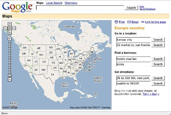The image size is (171, 115).
Task: Click the CA state label on map
Action: coord(25,66)
